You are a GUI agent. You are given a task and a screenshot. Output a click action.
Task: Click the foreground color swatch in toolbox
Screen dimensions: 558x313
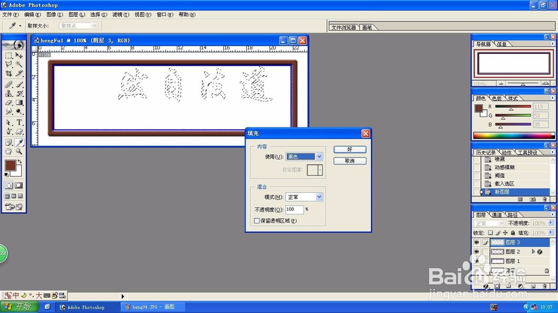(10, 165)
